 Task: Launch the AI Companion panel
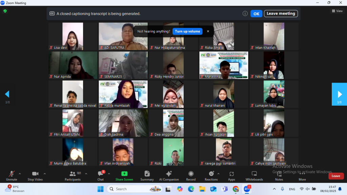169,175
